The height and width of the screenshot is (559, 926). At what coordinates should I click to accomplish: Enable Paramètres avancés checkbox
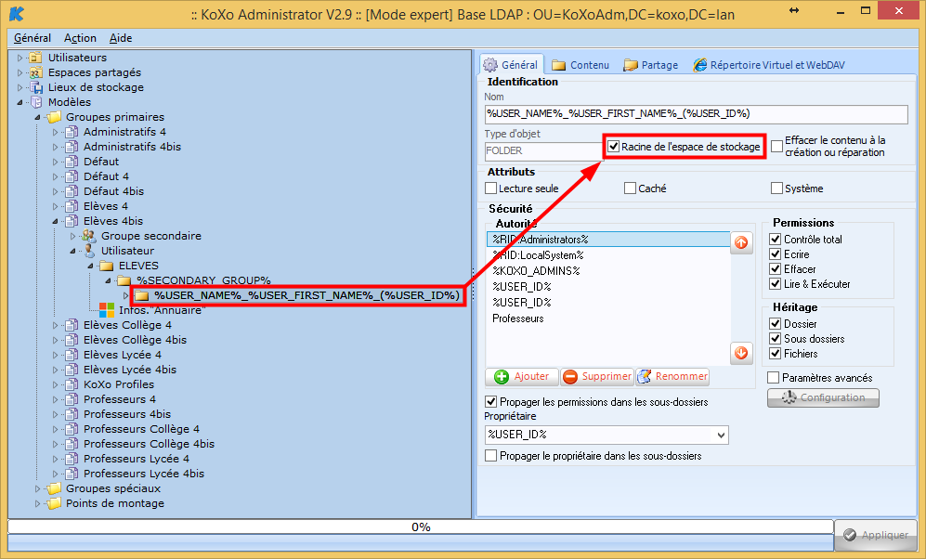pyautogui.click(x=773, y=377)
